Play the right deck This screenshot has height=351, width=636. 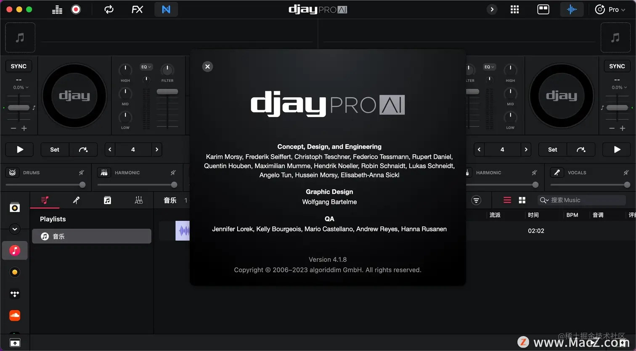click(x=617, y=149)
